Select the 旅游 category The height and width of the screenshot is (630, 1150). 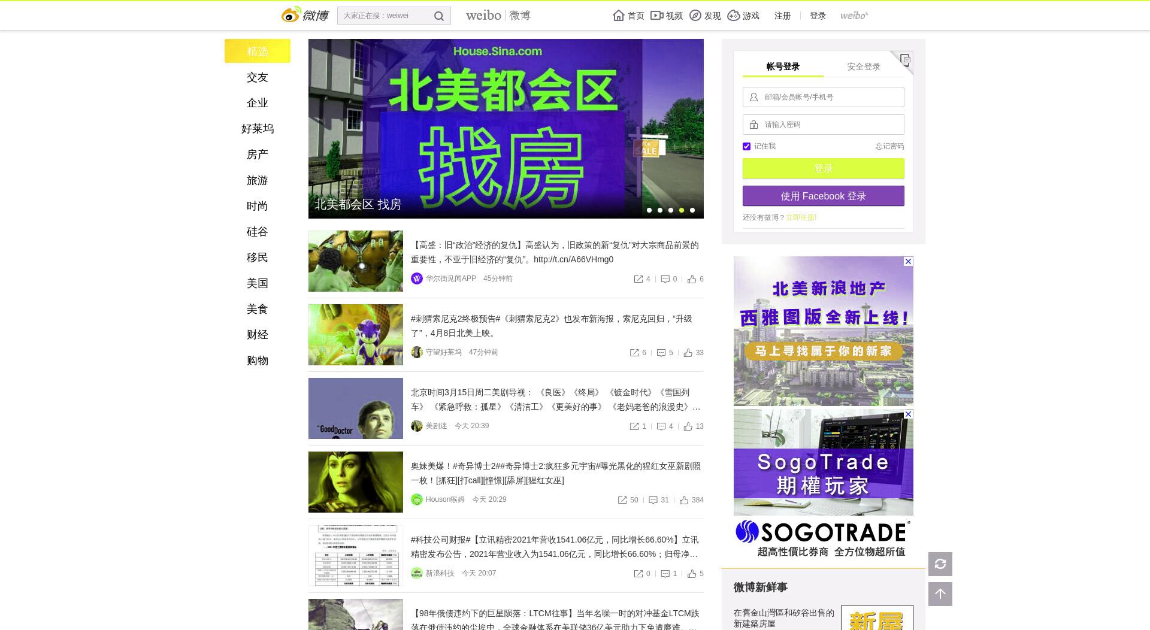pyautogui.click(x=258, y=180)
